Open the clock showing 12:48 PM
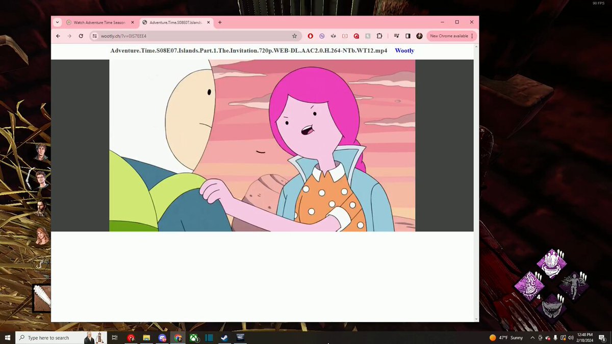Image resolution: width=612 pixels, height=344 pixels. pos(585,337)
